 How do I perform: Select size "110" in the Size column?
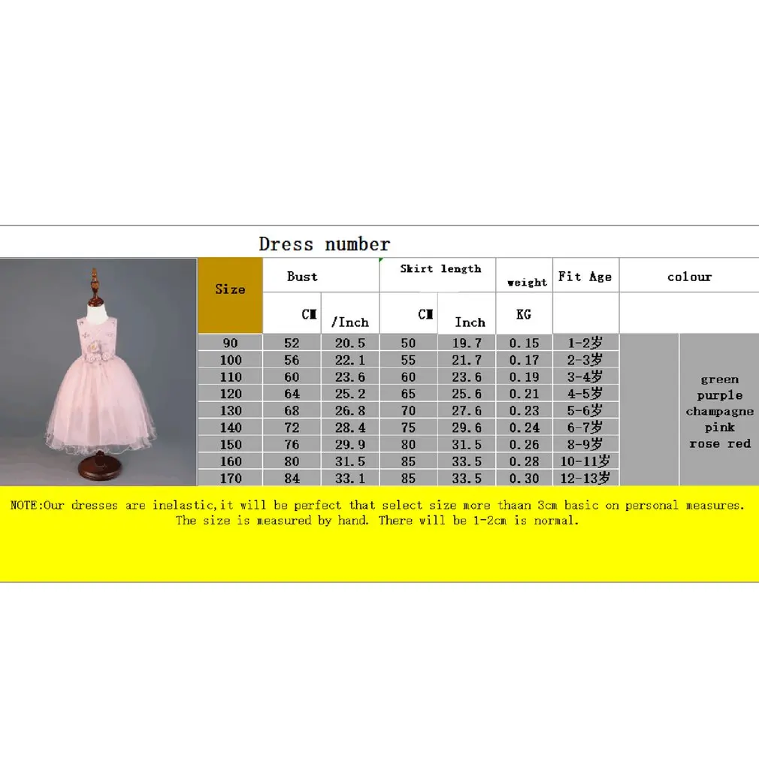click(x=231, y=376)
